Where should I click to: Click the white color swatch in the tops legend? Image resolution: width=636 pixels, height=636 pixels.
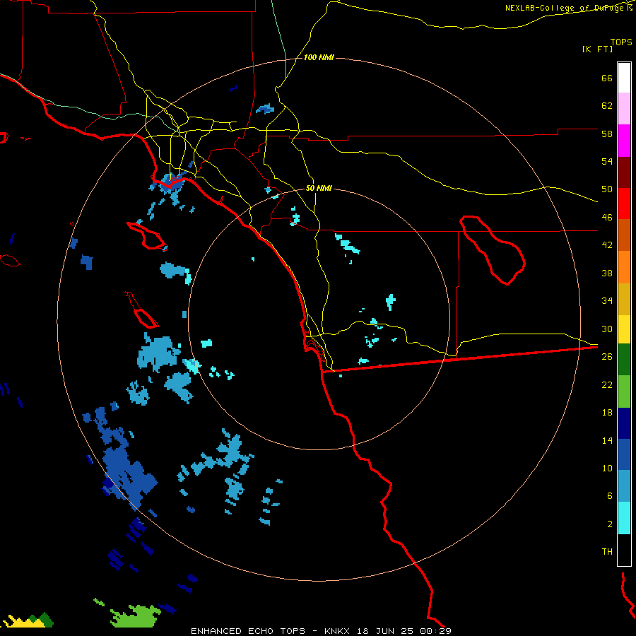(x=624, y=78)
